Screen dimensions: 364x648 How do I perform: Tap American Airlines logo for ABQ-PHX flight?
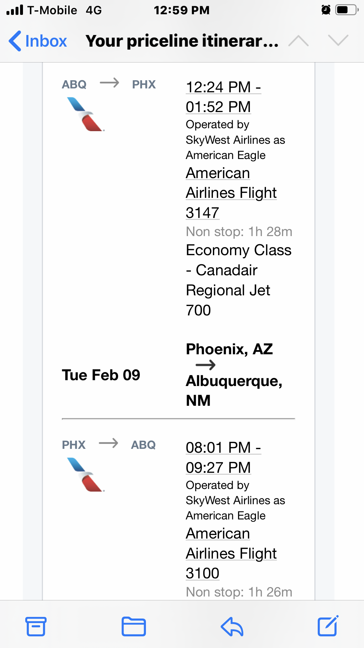click(86, 114)
